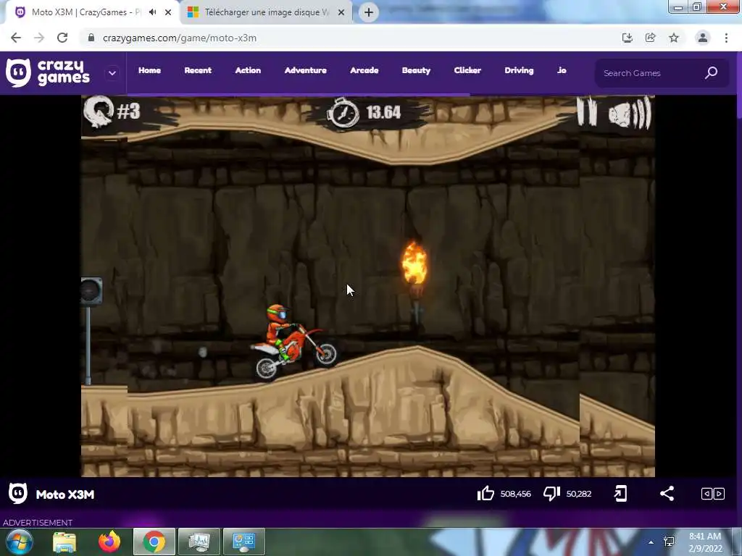Click the address bar URL
742x556 pixels.
pyautogui.click(x=180, y=38)
